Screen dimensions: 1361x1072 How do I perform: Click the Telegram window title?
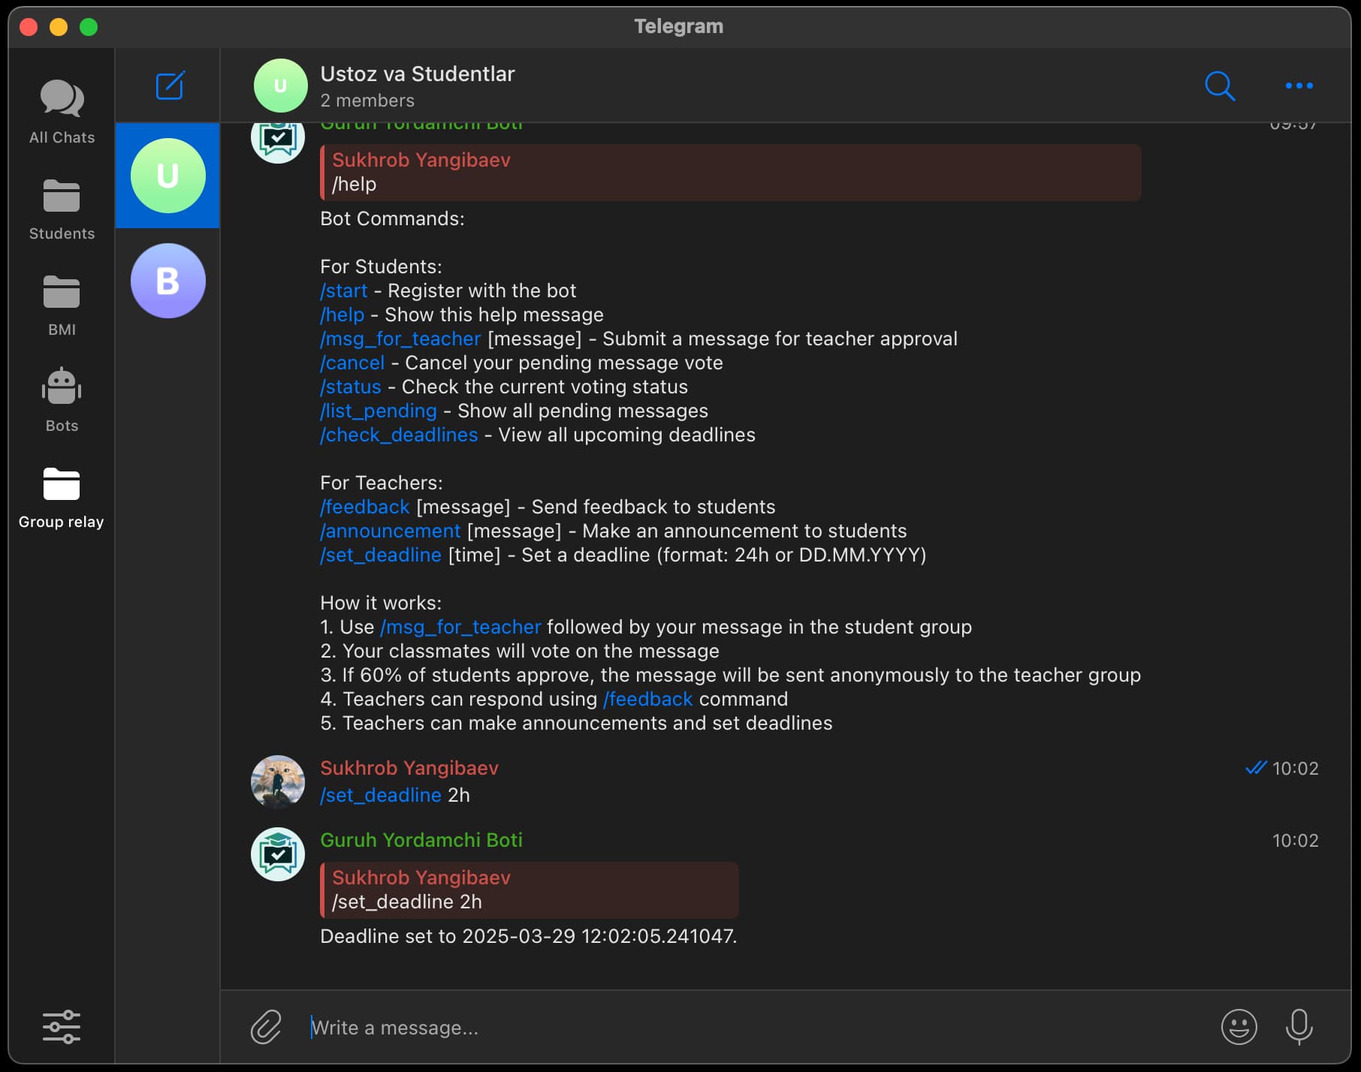(x=679, y=26)
